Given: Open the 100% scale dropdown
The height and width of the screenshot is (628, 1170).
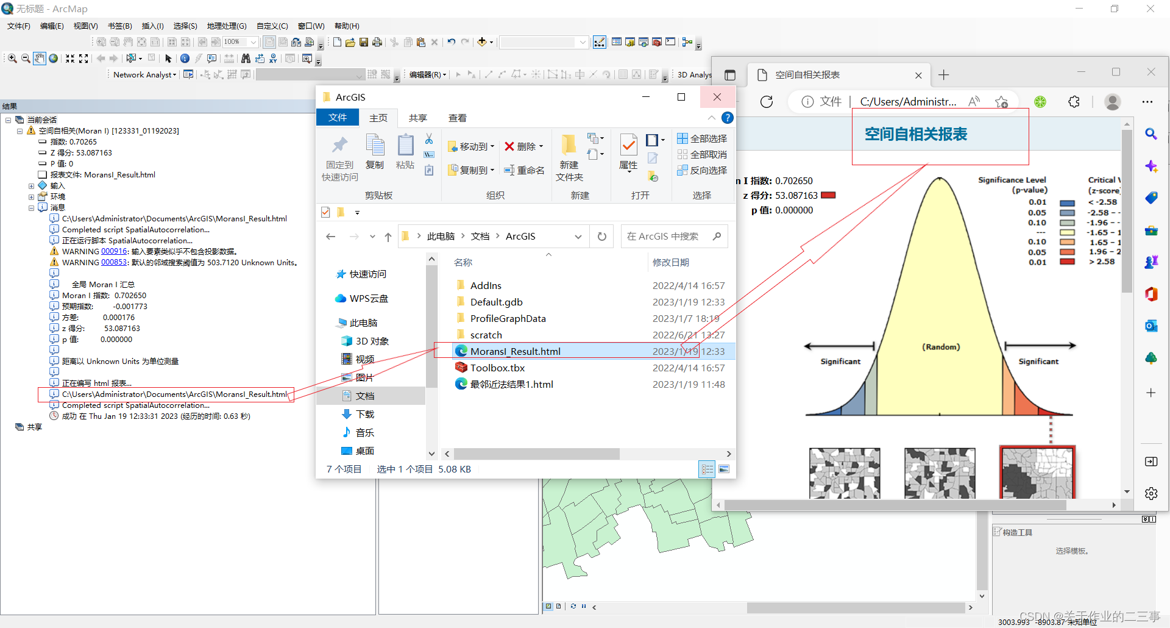Looking at the screenshot, I should [253, 42].
